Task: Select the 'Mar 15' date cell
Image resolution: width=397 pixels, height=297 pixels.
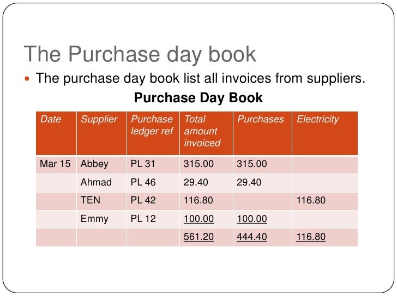Action: [x=56, y=164]
